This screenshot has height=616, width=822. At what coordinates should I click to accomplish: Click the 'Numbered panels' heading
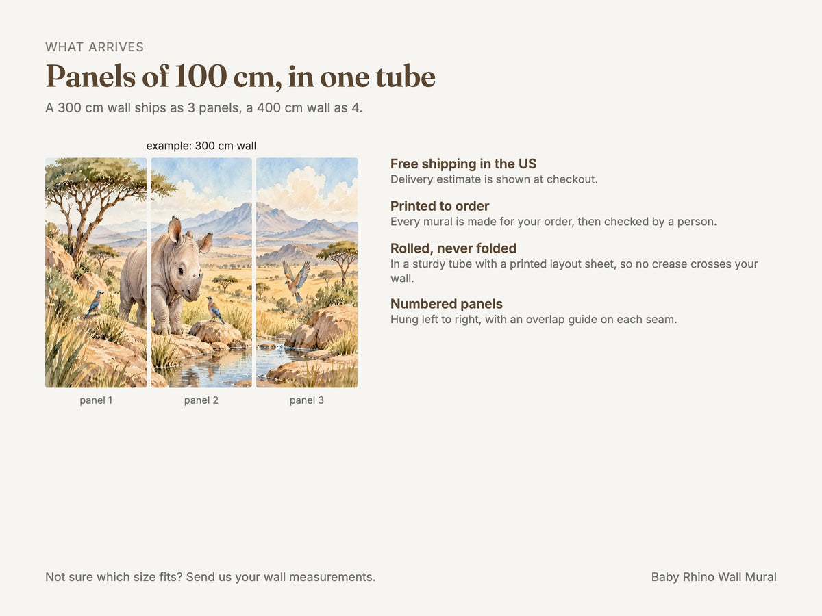[447, 304]
